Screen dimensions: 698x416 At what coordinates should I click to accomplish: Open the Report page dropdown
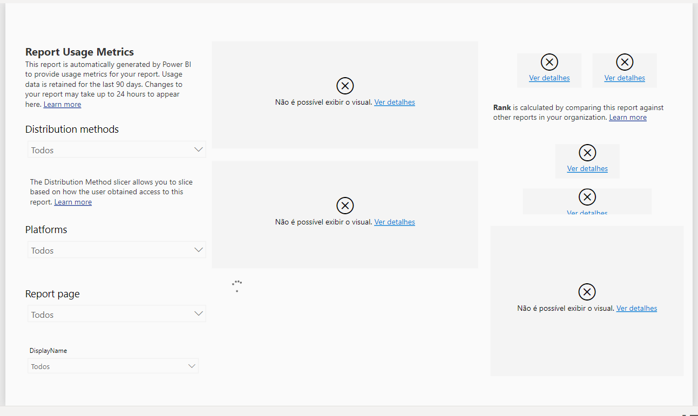pyautogui.click(x=117, y=314)
